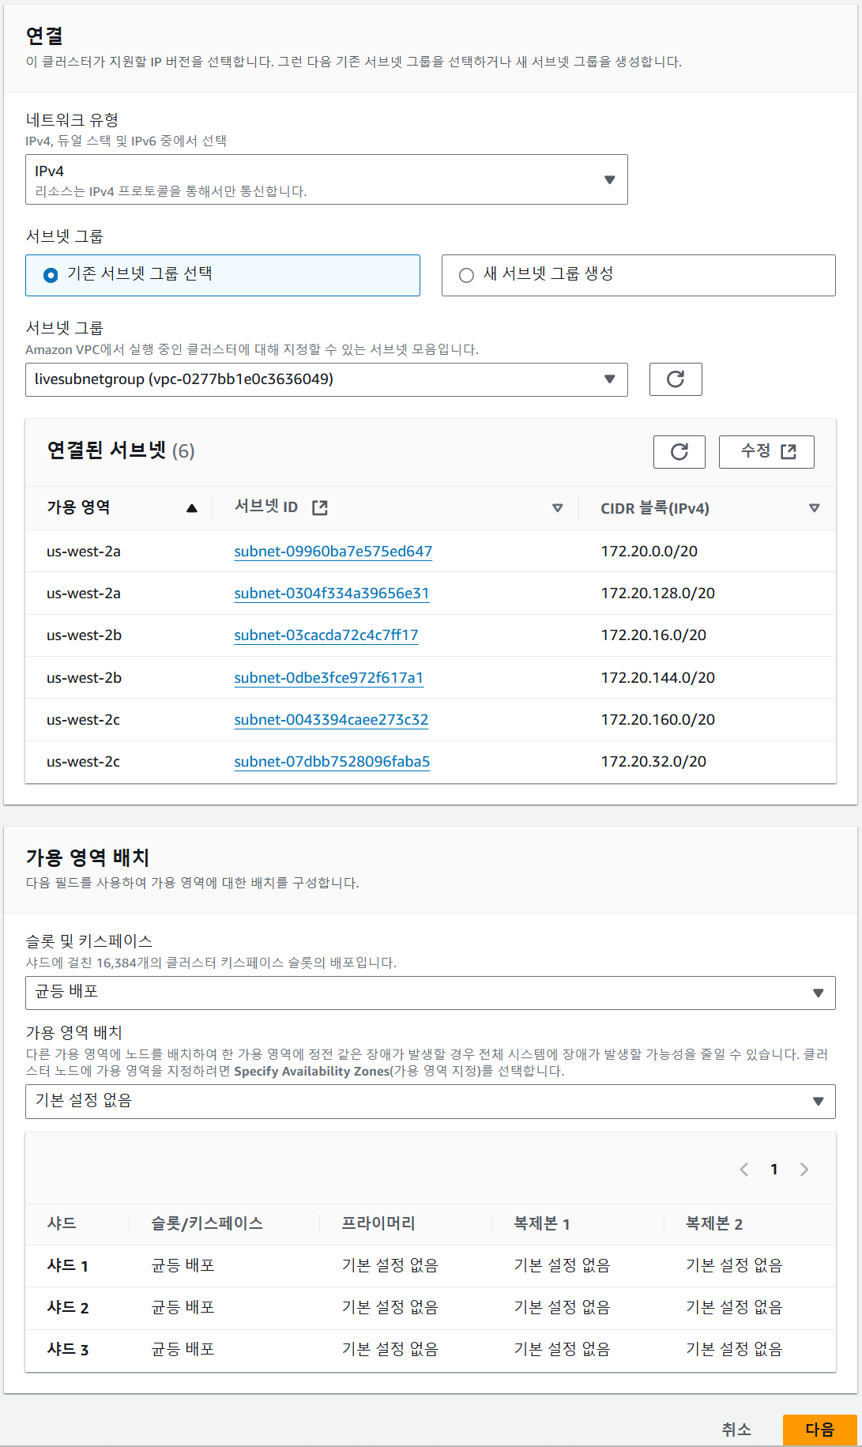The height and width of the screenshot is (1447, 862).
Task: Go to previous page of shard table
Action: [743, 1170]
